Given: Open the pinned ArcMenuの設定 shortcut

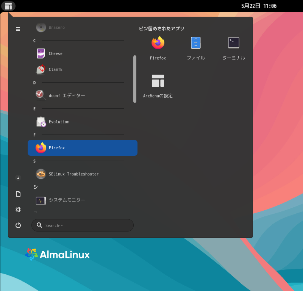Looking at the screenshot, I should click(158, 86).
